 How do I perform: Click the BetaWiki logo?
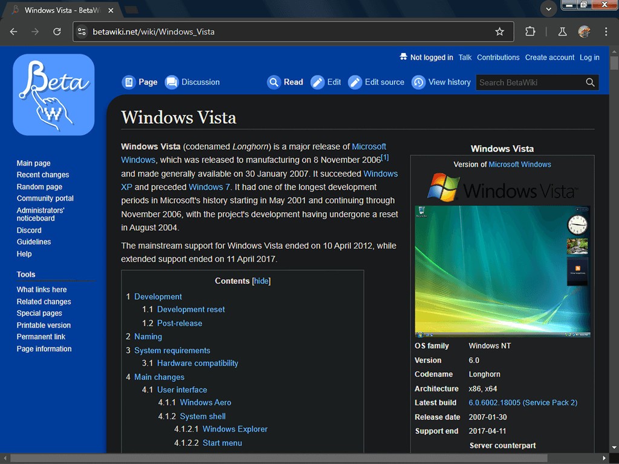point(54,95)
